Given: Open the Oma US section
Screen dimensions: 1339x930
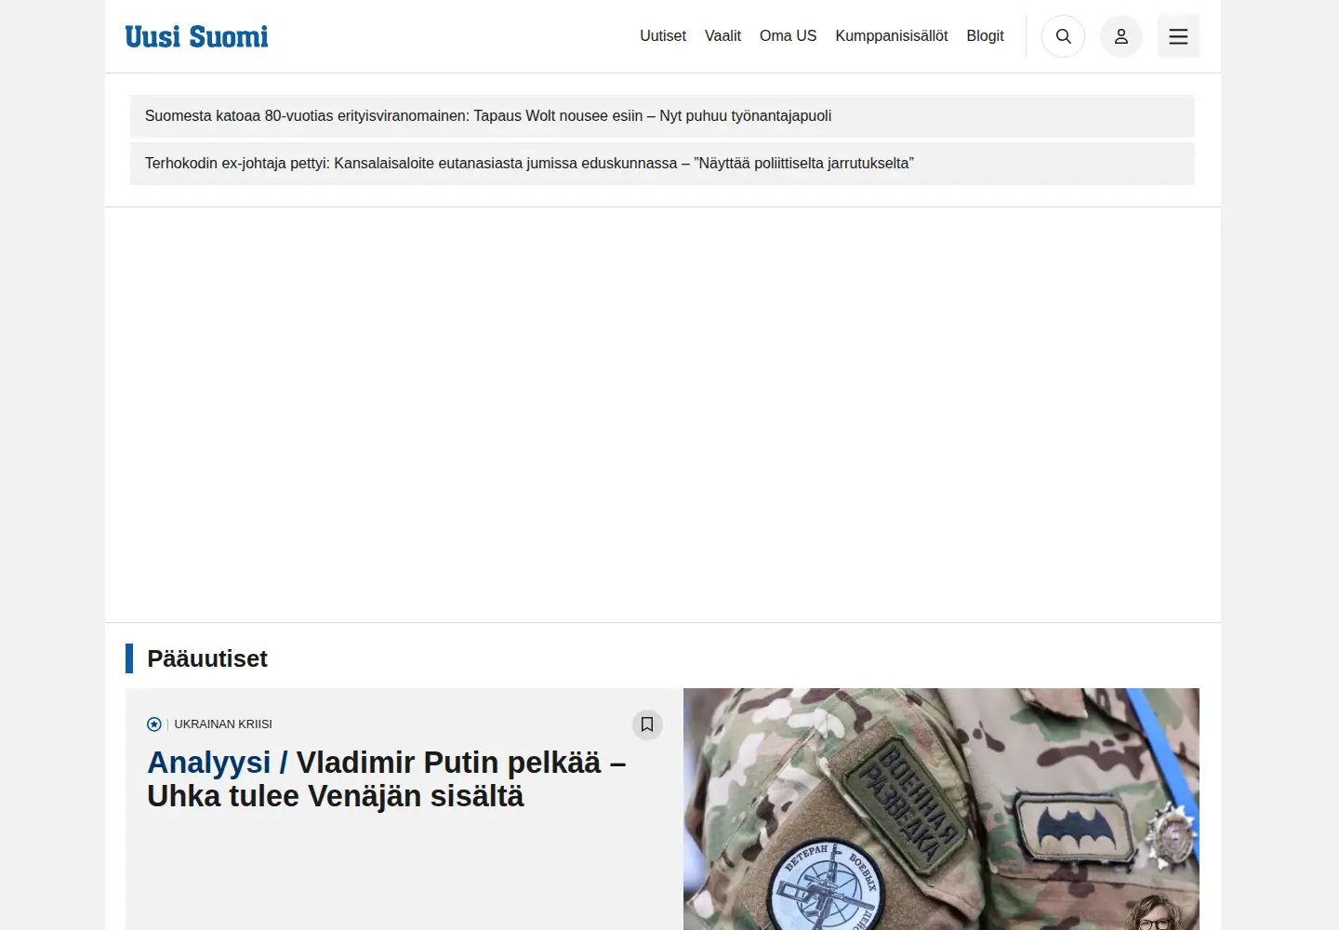Looking at the screenshot, I should [x=788, y=36].
